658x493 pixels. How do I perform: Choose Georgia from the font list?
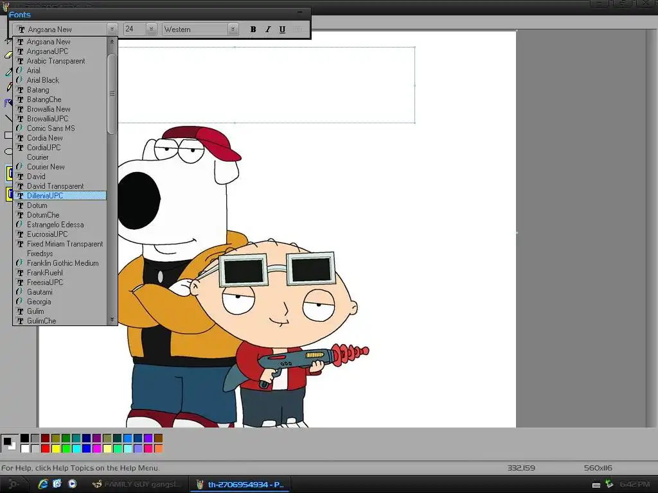click(60, 302)
